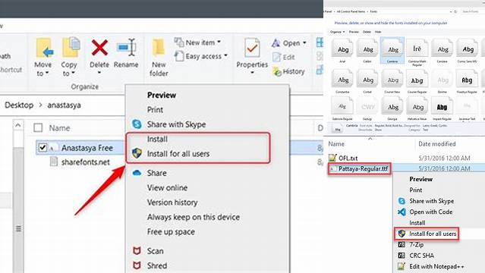Image resolution: width=485 pixels, height=273 pixels.
Task: Choose Install for all users in Pattaya menu
Action: 433,234
